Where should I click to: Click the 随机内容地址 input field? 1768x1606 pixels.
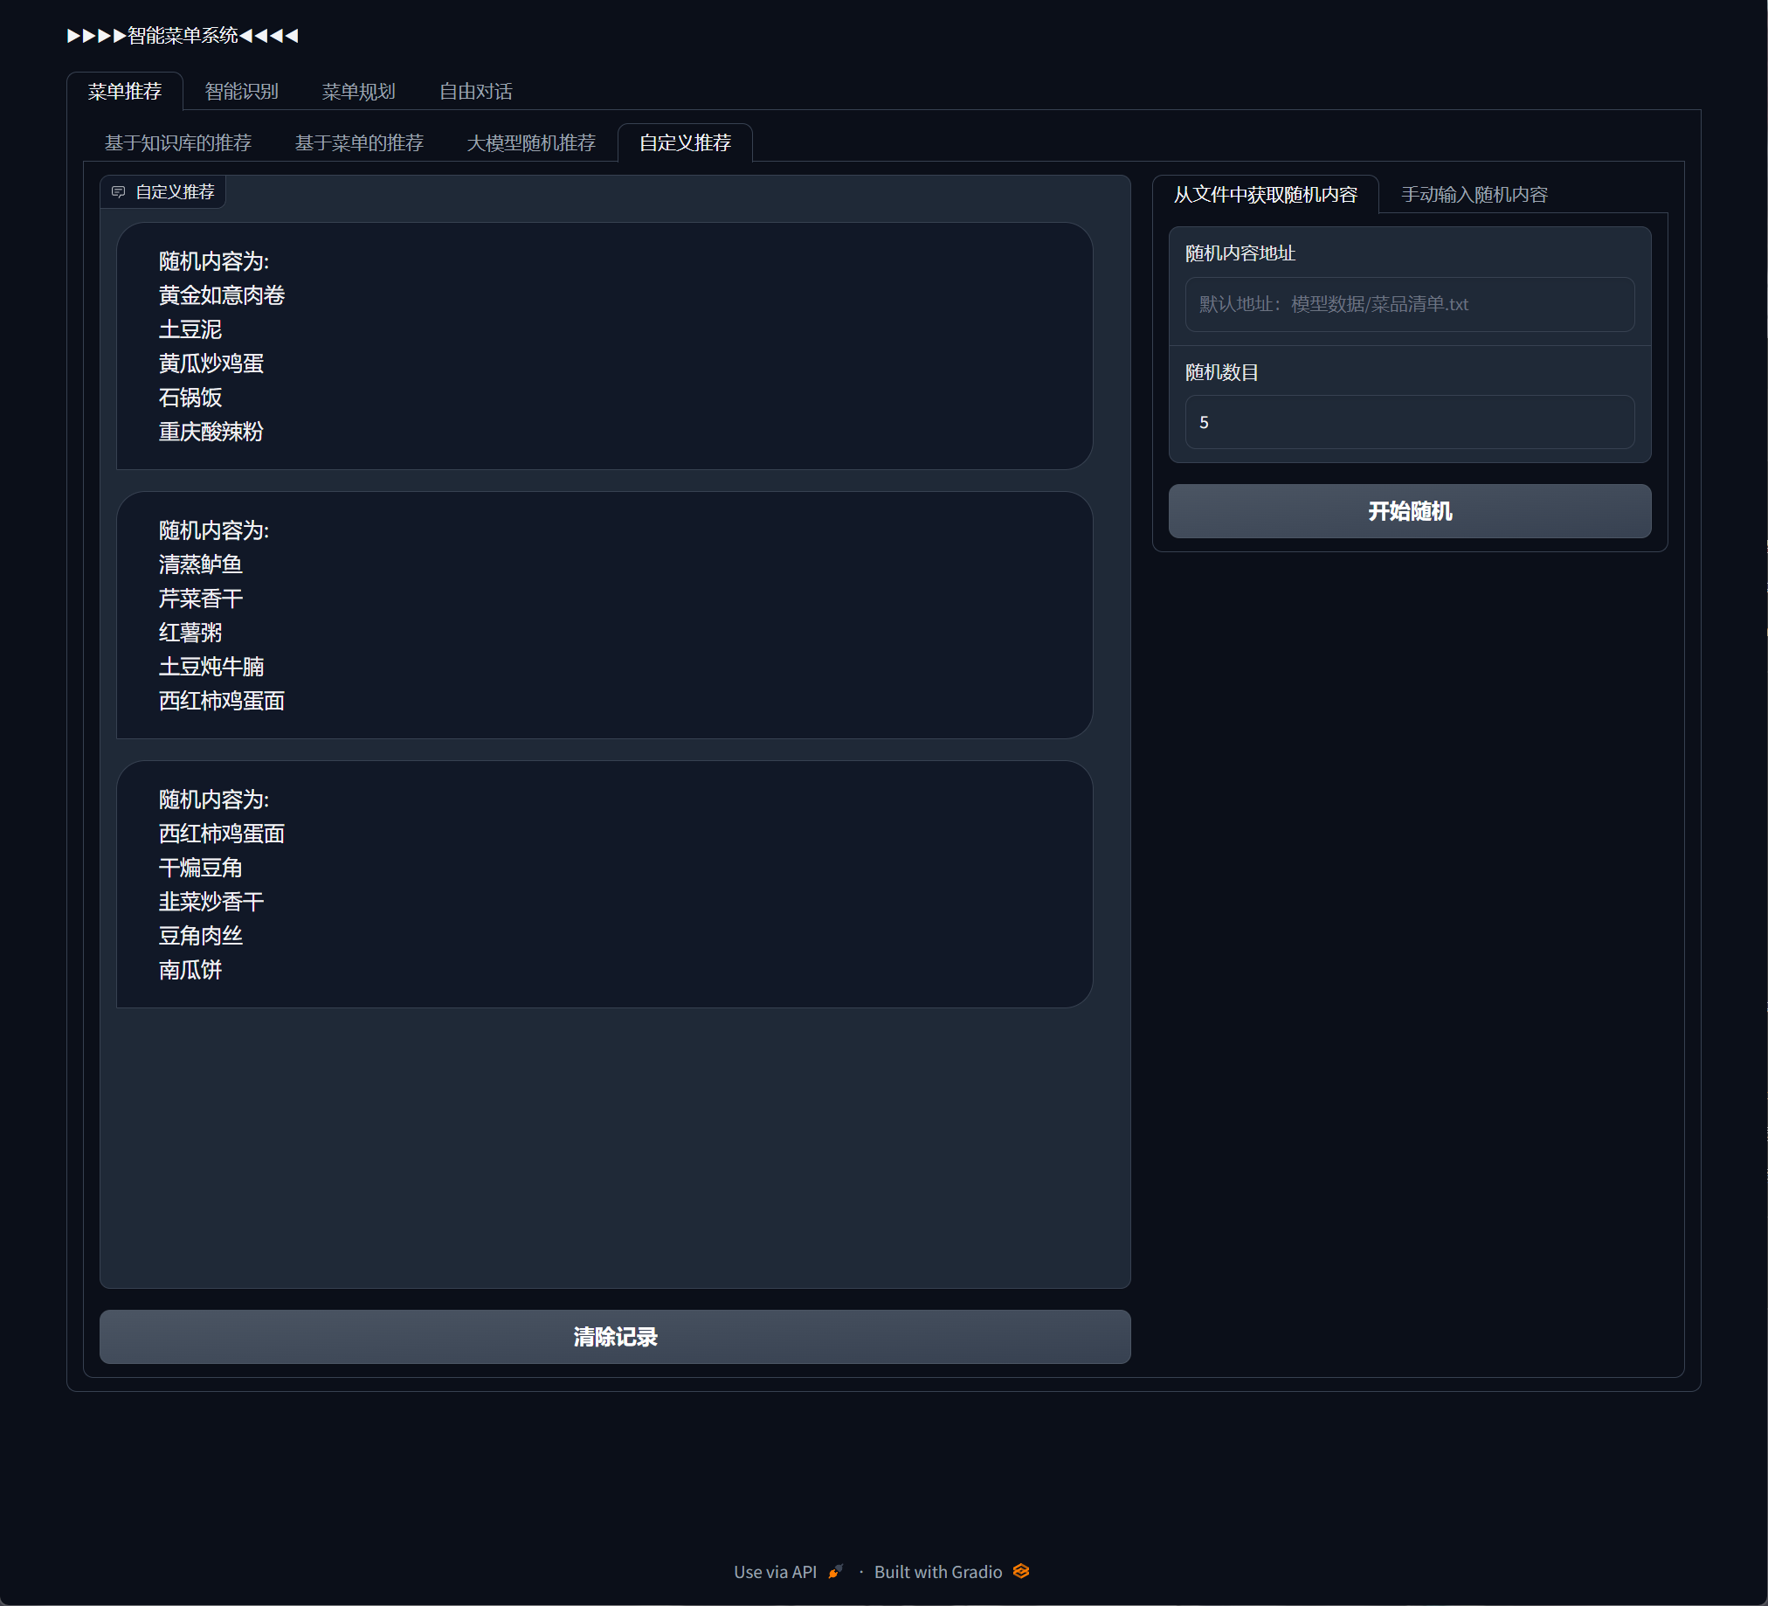coord(1409,304)
